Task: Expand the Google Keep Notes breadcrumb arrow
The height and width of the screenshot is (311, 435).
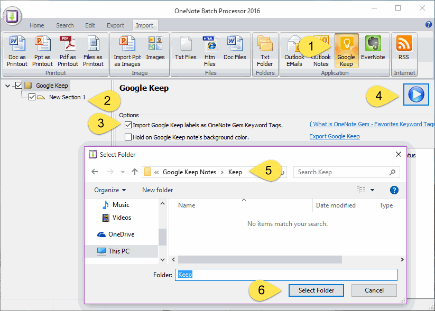Action: pos(222,173)
